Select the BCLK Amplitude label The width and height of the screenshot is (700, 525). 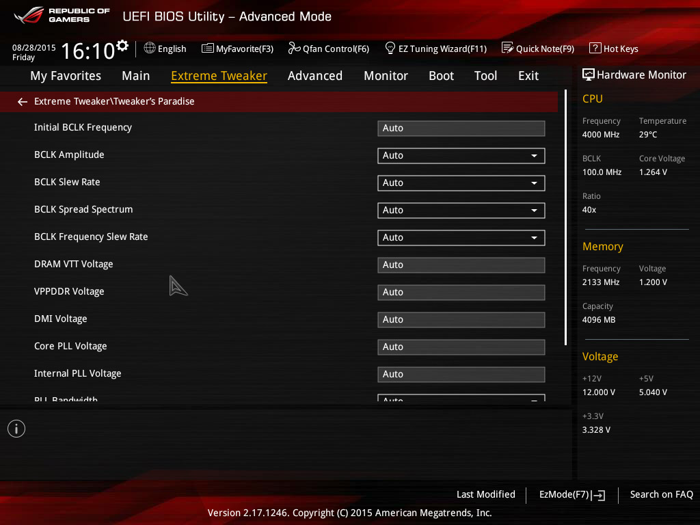point(69,155)
